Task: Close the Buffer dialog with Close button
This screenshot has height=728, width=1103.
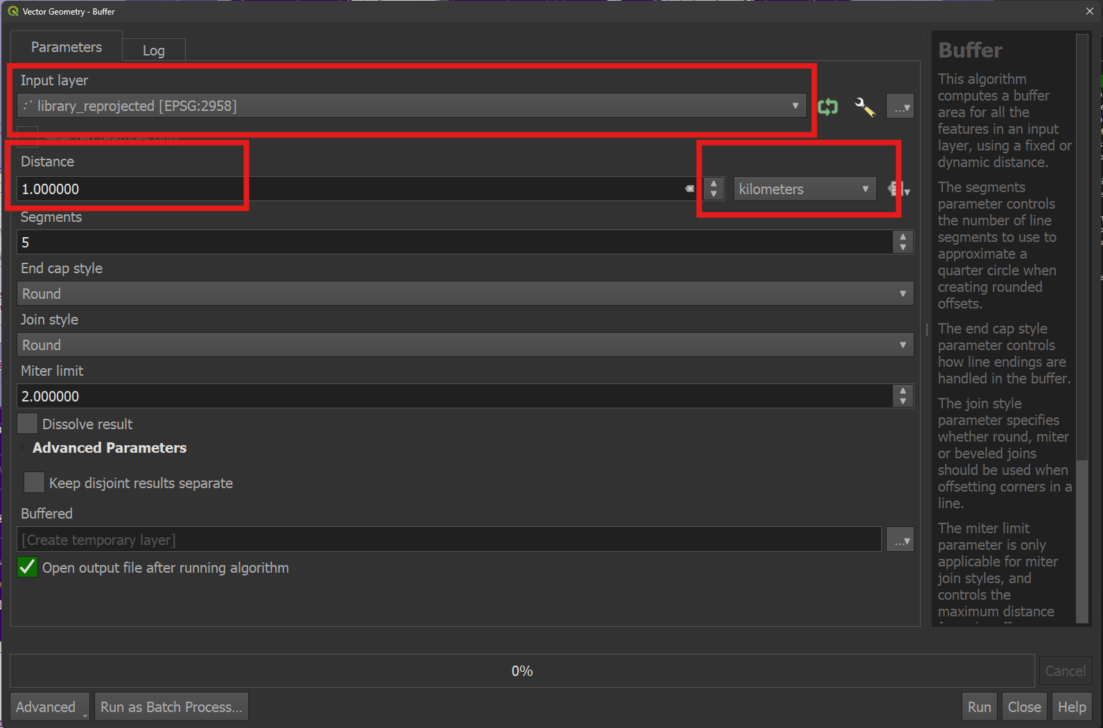Action: coord(1024,707)
